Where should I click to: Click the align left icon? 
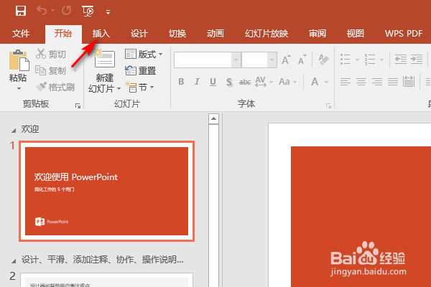tap(346, 82)
